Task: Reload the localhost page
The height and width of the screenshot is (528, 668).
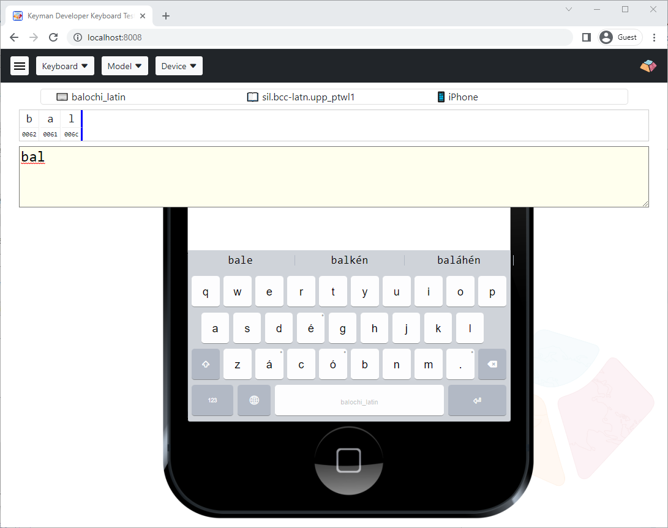Action: click(x=53, y=37)
